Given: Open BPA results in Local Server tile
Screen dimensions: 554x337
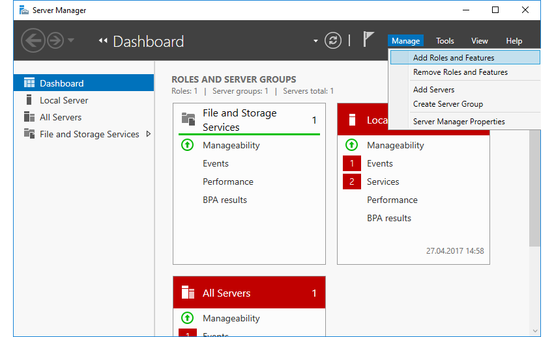Looking at the screenshot, I should 389,218.
